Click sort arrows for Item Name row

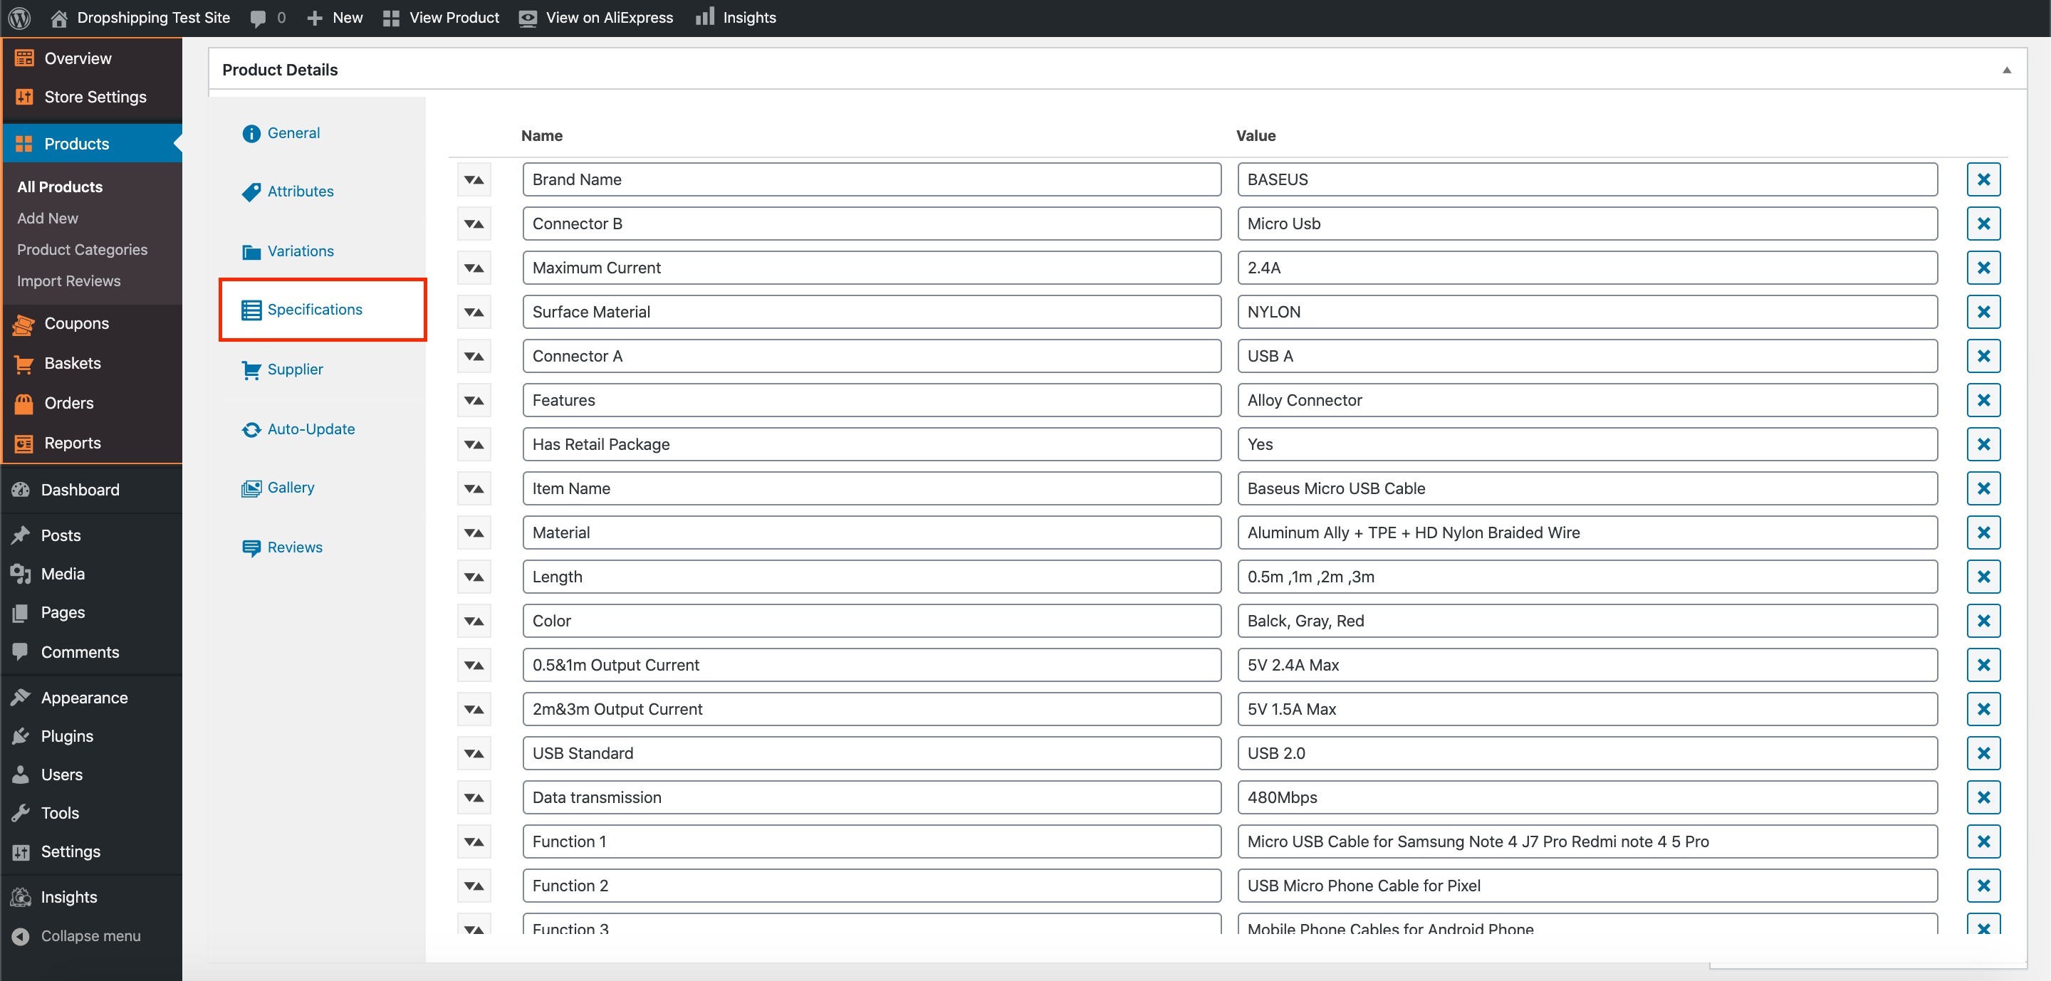474,489
